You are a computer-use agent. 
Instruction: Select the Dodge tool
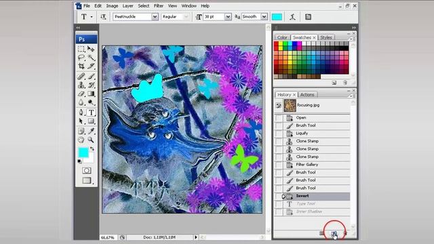[91, 102]
